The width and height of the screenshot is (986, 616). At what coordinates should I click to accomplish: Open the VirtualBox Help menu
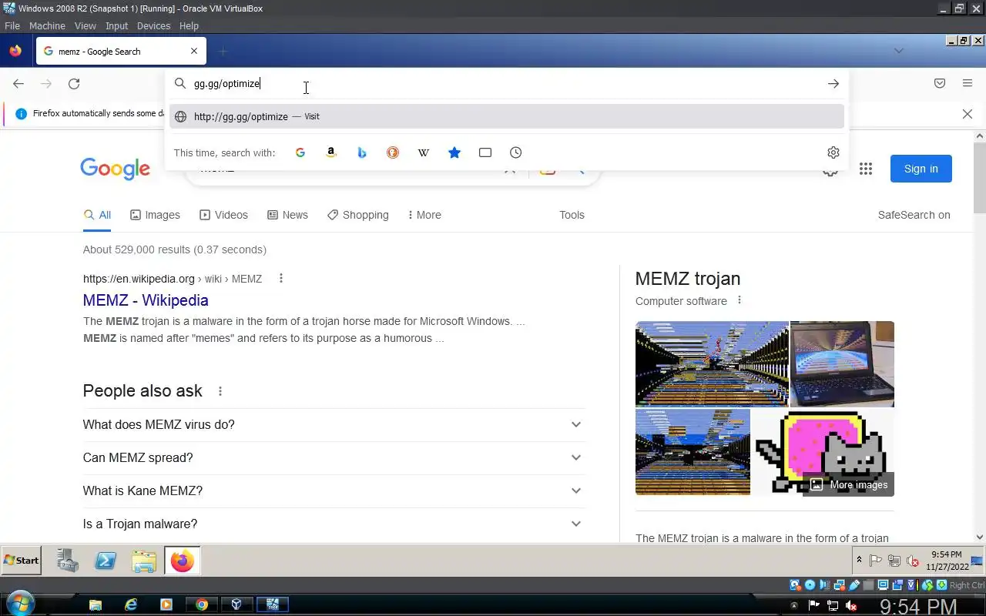pyautogui.click(x=189, y=25)
